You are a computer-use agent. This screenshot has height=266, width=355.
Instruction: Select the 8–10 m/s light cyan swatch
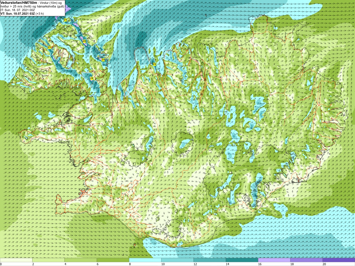[x=145, y=260]
